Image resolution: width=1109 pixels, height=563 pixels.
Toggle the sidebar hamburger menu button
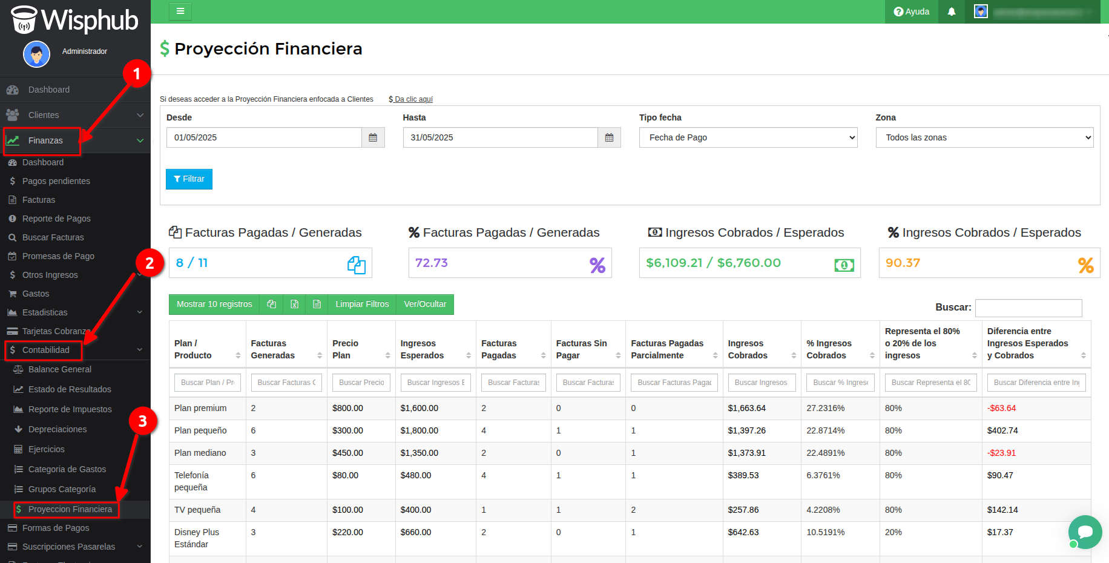click(180, 12)
